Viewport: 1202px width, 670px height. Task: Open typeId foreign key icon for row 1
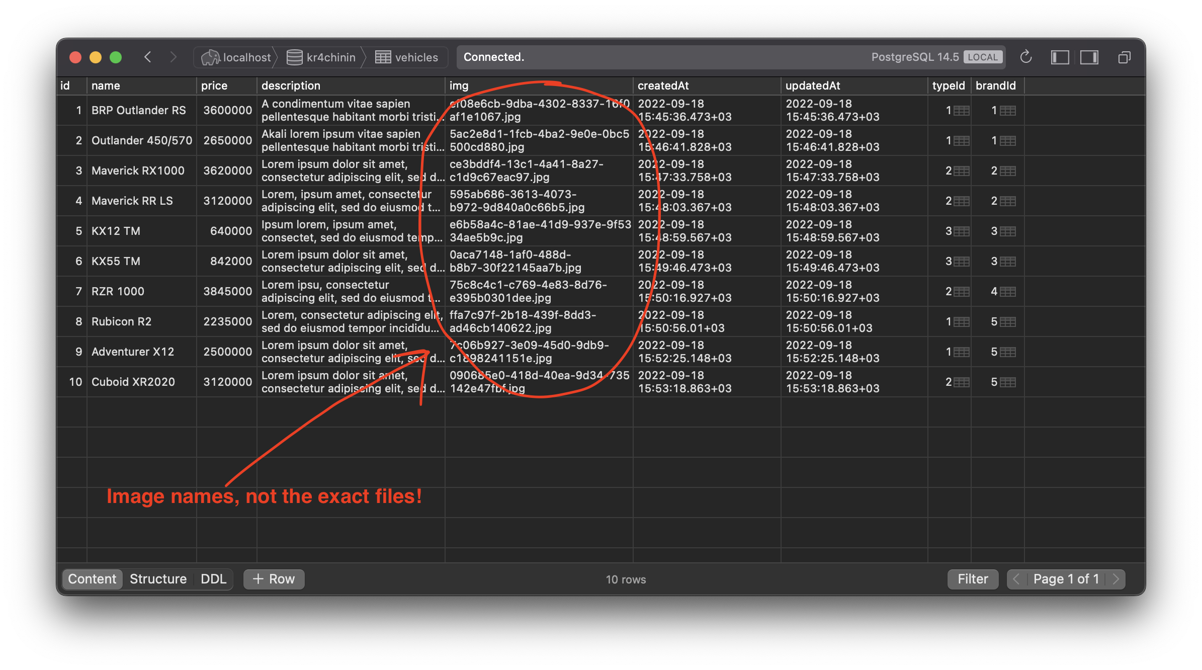pyautogui.click(x=961, y=111)
